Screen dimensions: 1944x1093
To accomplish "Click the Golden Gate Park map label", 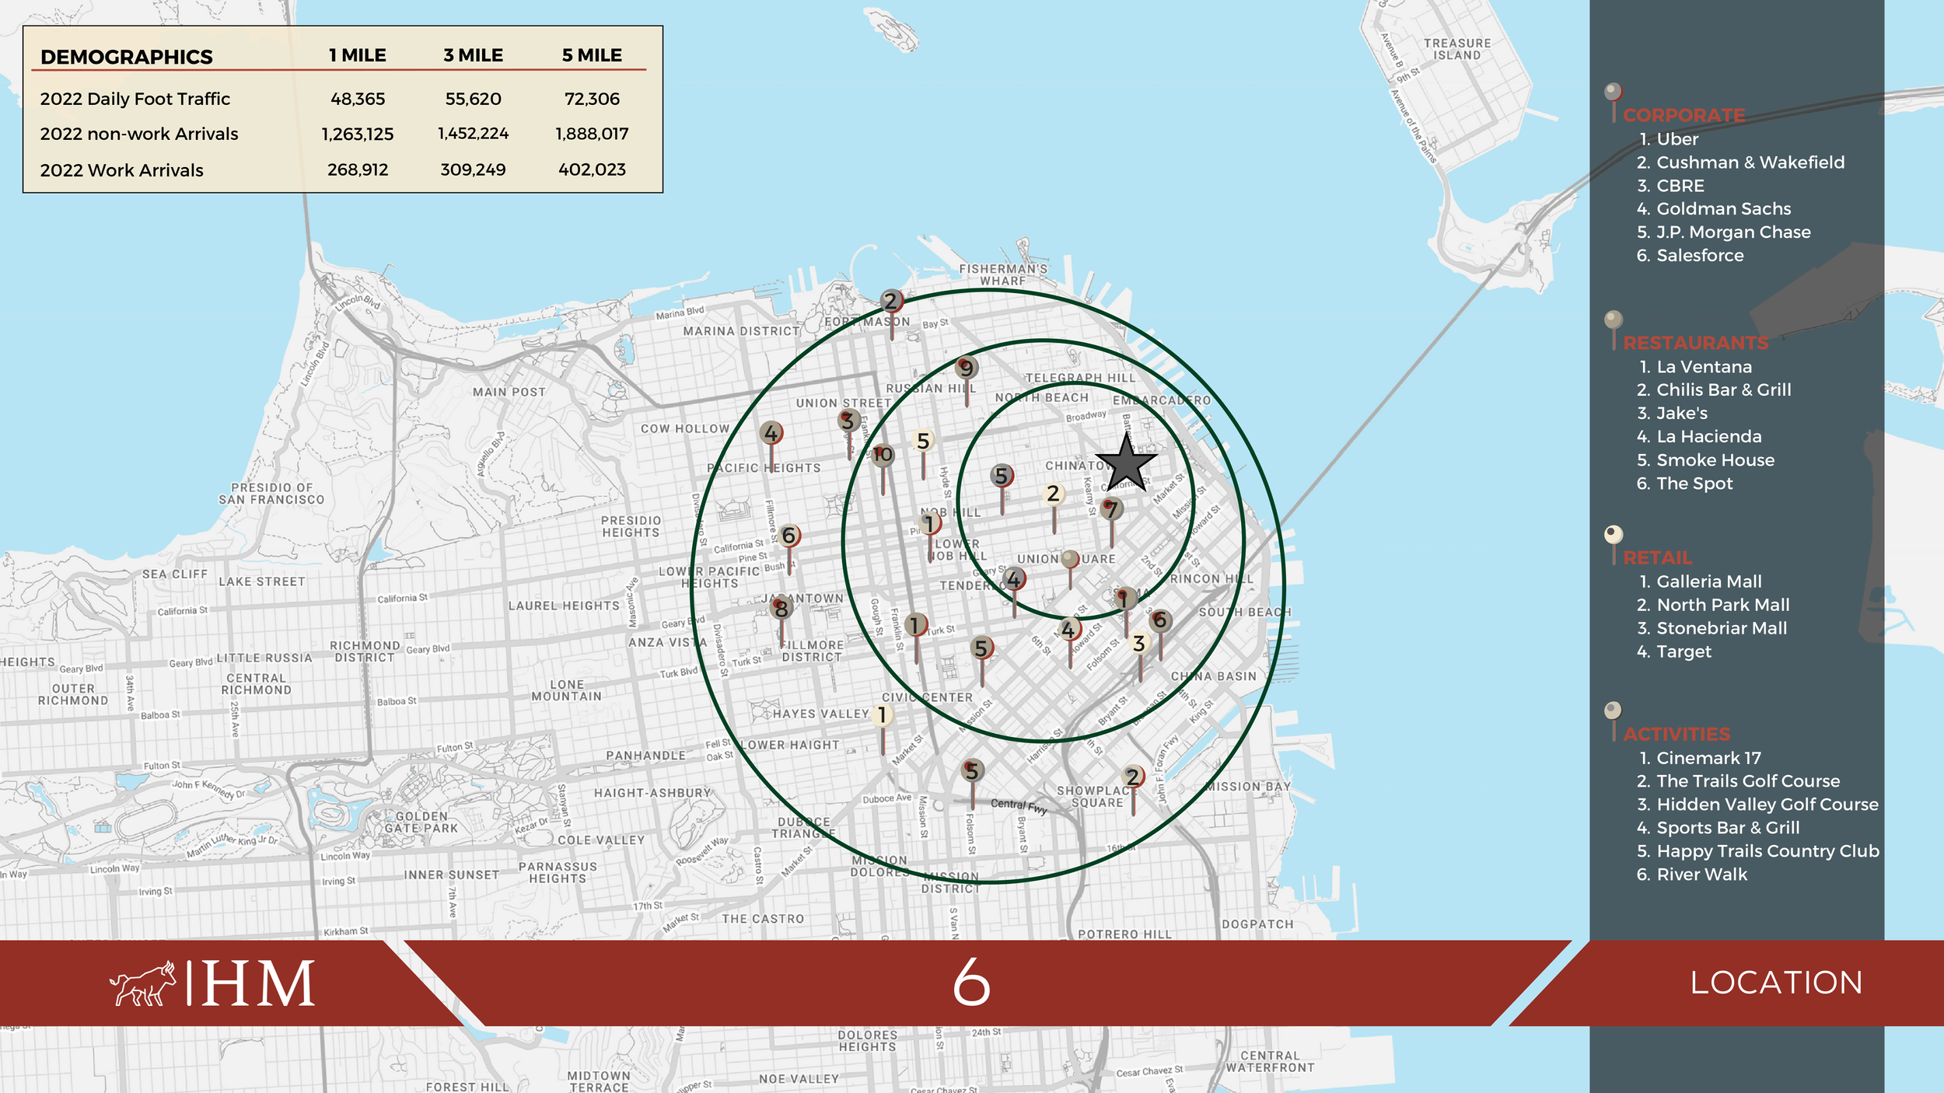I will point(422,822).
